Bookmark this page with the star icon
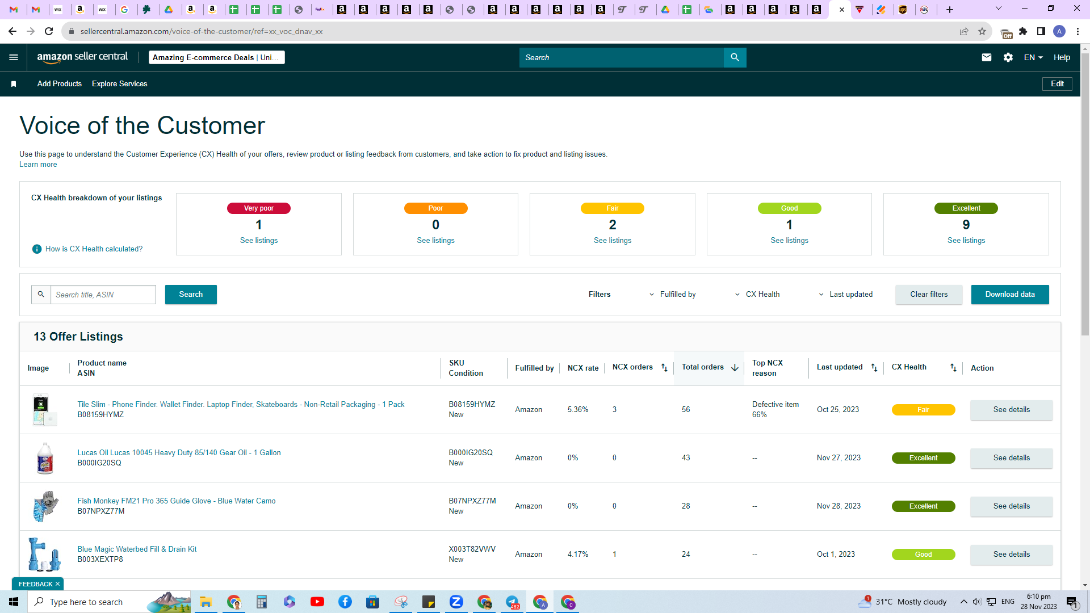 [x=982, y=31]
